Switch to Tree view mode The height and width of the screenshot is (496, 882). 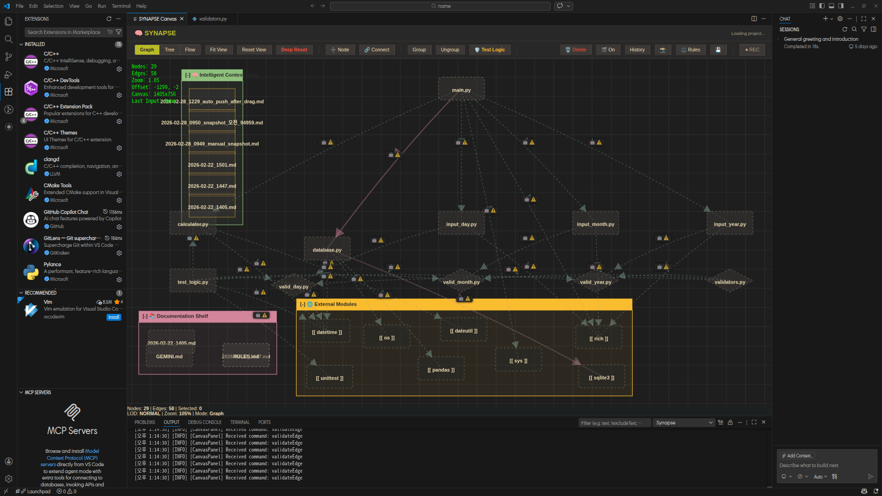click(169, 50)
